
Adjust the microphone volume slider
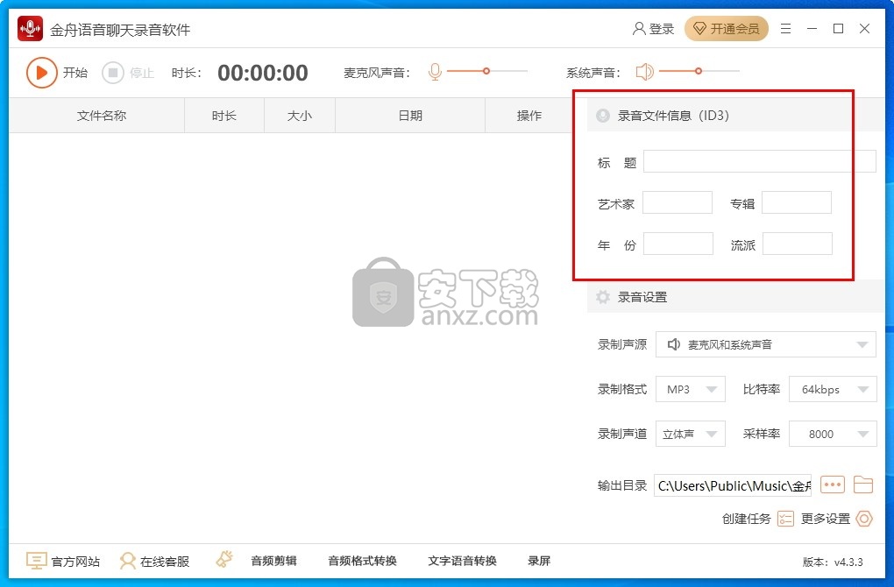point(487,71)
